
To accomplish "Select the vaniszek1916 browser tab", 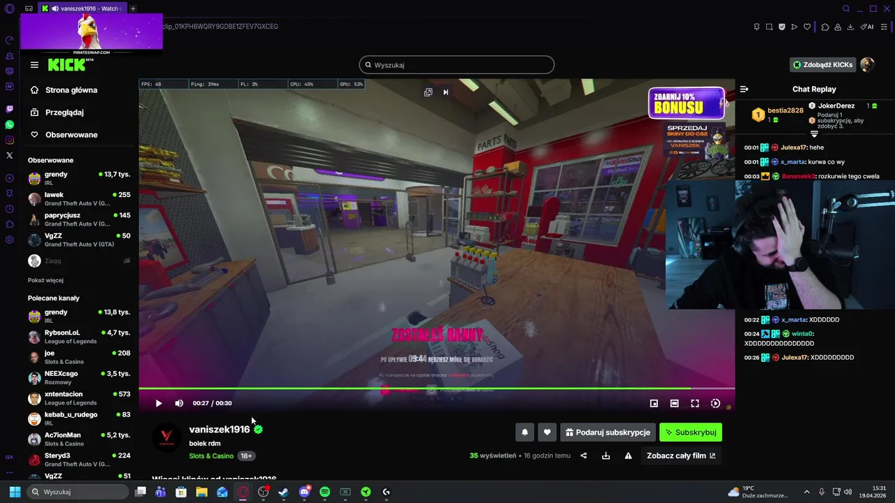I will click(x=82, y=8).
